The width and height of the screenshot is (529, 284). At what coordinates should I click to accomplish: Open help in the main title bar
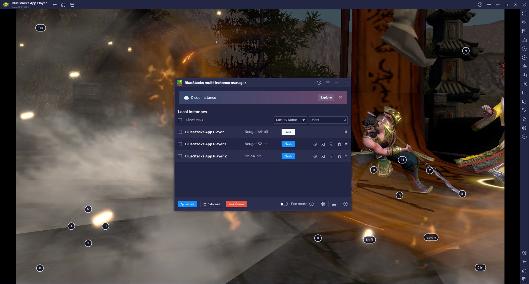click(480, 5)
